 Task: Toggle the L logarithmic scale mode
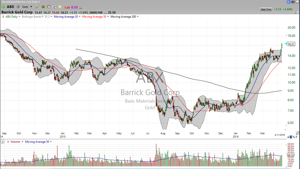coord(291,137)
